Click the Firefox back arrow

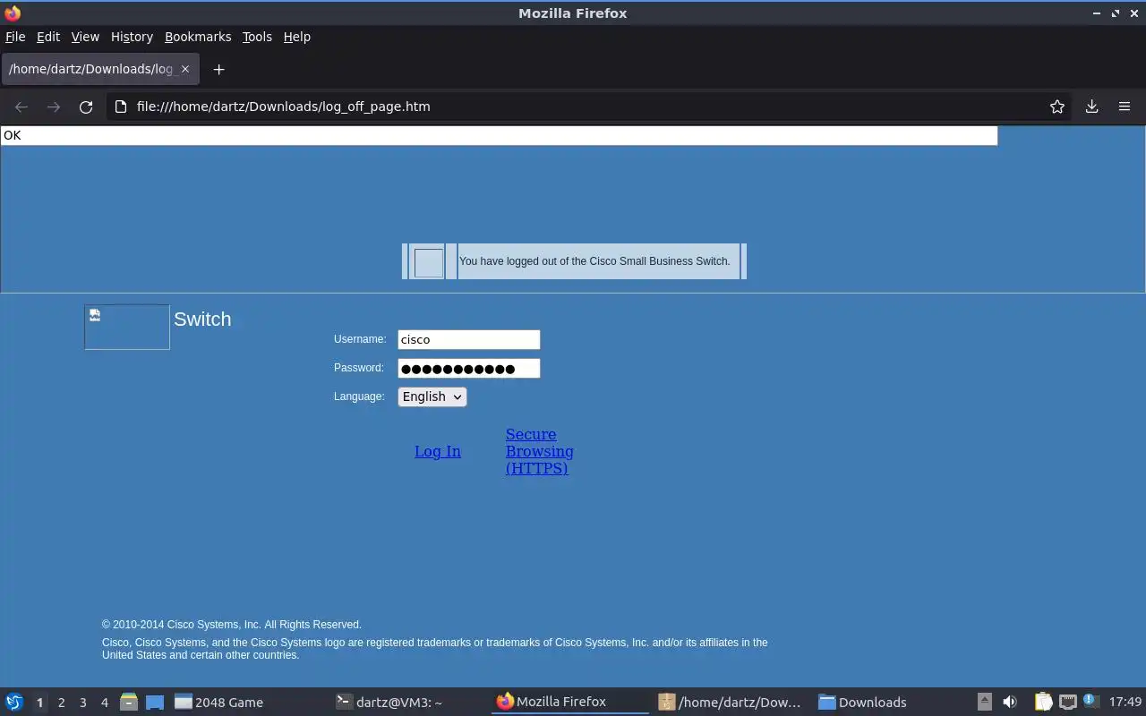(21, 107)
